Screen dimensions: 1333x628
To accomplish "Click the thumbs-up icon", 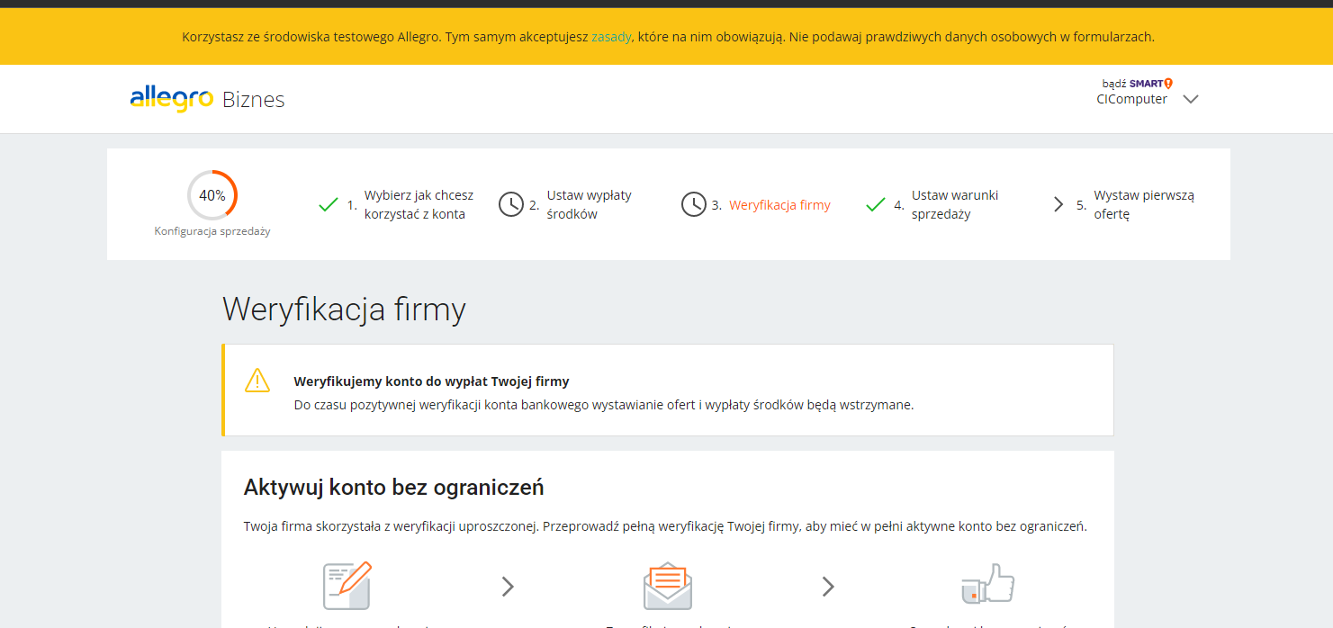I will (x=987, y=584).
